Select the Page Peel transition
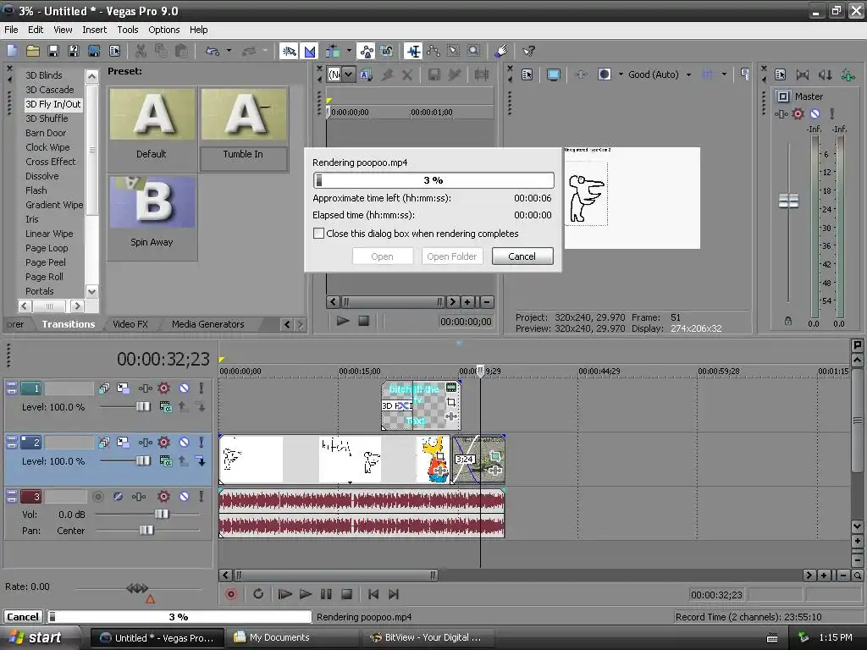Screen dimensions: 867x650 point(46,262)
